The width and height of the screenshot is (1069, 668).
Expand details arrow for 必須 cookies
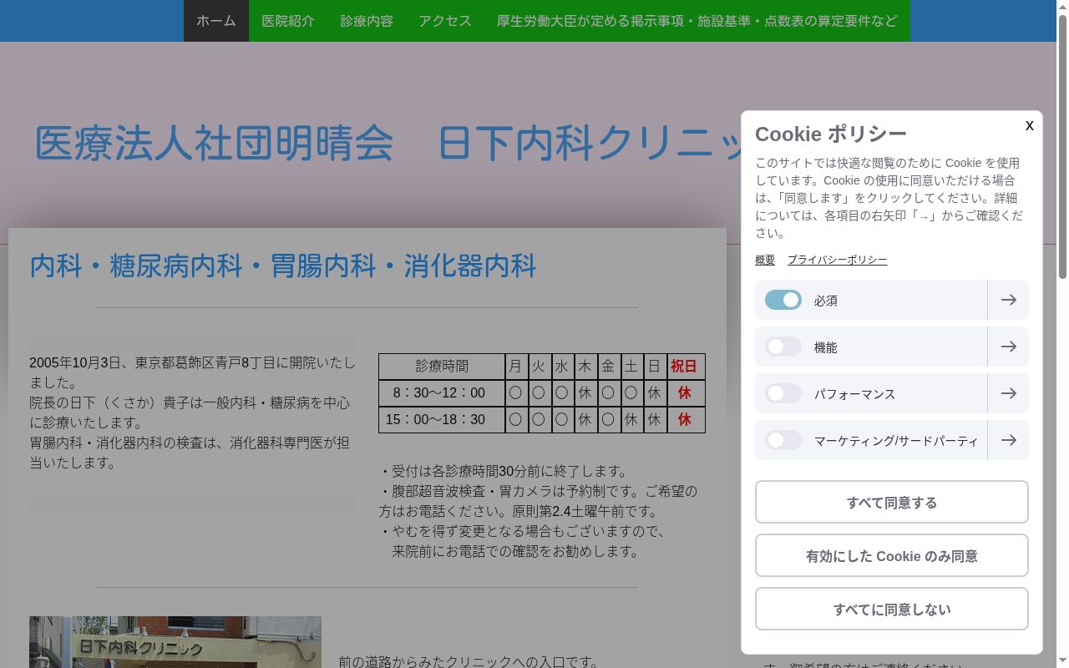pyautogui.click(x=1008, y=300)
